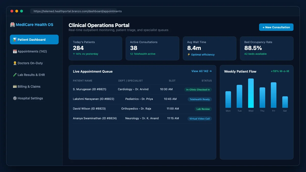
Task: Select patient David Wilson (ID #8823)
Action: click(x=89, y=109)
